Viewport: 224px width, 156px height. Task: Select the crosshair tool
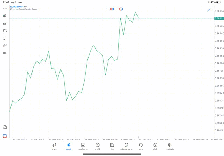click(5, 8)
